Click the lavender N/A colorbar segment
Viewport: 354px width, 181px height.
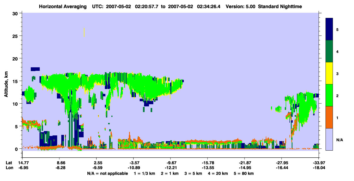329,139
